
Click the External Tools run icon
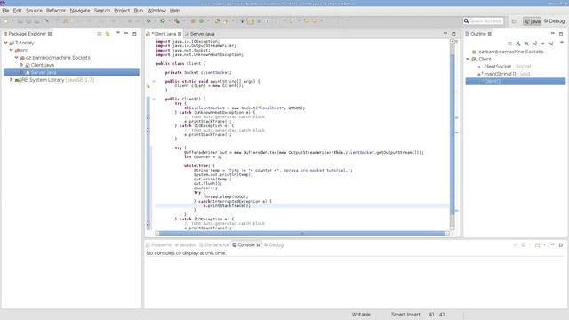pyautogui.click(x=177, y=21)
